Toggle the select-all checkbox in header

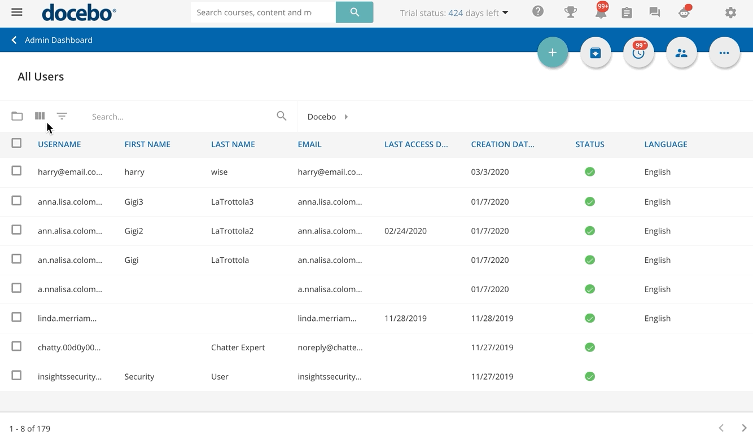[16, 143]
